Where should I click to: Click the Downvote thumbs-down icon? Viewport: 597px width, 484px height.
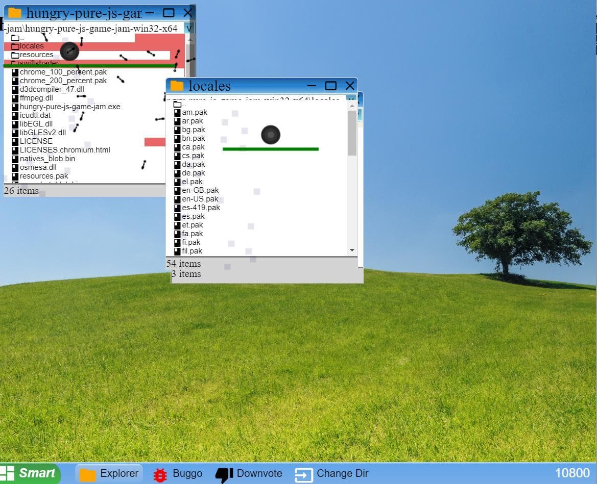[x=224, y=475]
